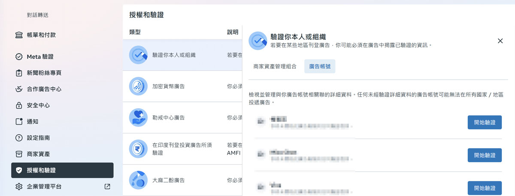Click 開始驗證 for second ad account
Viewport: 515px width, 196px height.
(485, 155)
